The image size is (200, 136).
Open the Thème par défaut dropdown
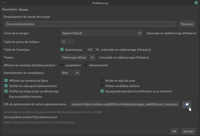point(78,58)
